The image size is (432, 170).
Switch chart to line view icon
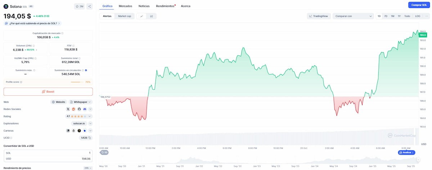(x=142, y=16)
